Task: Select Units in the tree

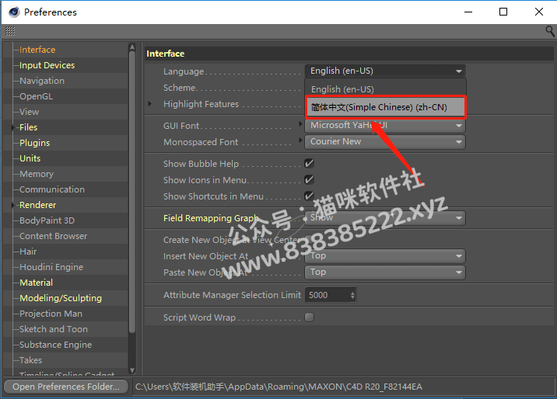Action: coord(30,158)
